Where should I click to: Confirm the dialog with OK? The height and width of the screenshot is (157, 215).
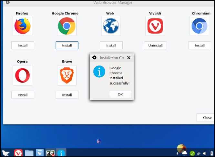[120, 94]
